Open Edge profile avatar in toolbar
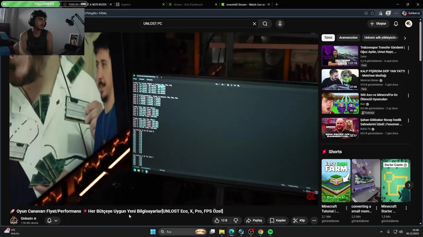This screenshot has height=237, width=423. (x=388, y=13)
